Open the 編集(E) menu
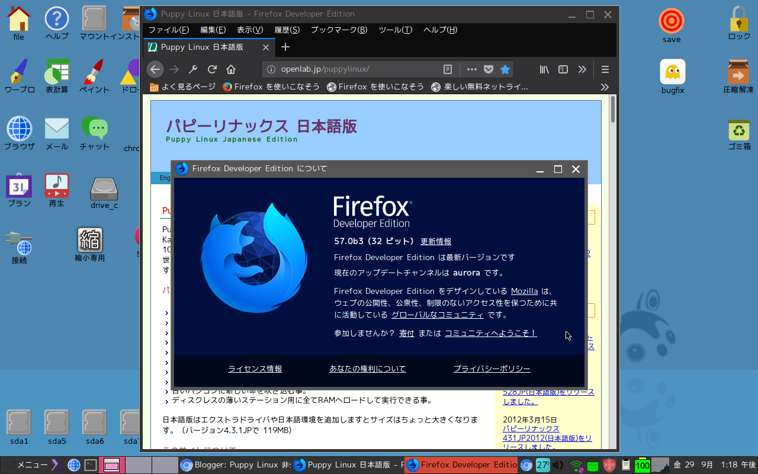Image resolution: width=758 pixels, height=474 pixels. coord(213,30)
